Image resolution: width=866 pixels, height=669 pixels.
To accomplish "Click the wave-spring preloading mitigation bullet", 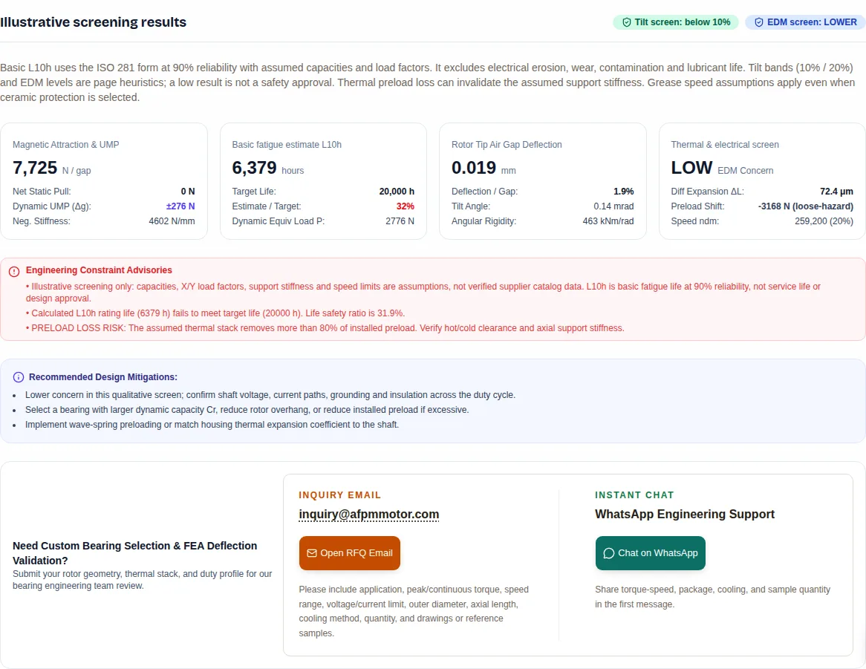I will (212, 425).
